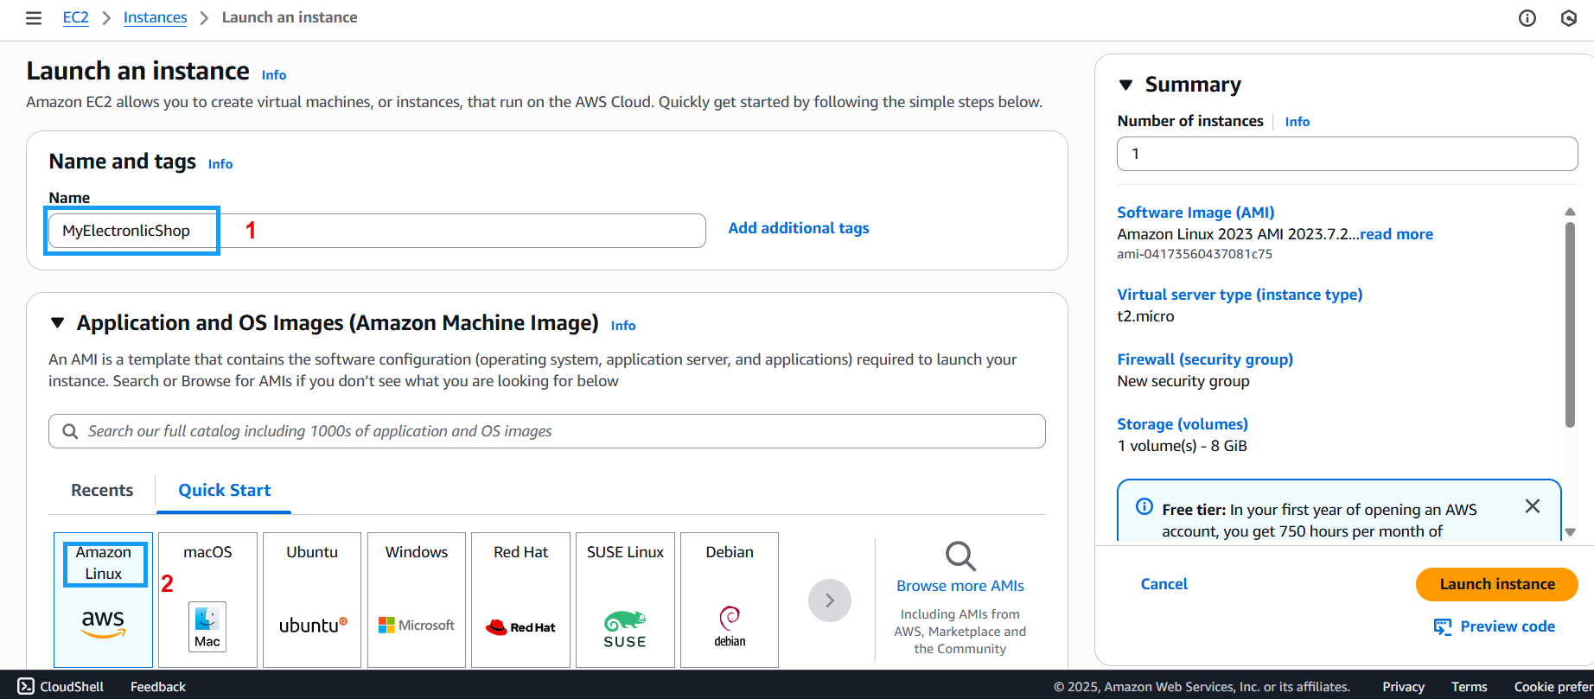Image resolution: width=1594 pixels, height=699 pixels.
Task: Open Info link beside Number of instances
Action: tap(1298, 122)
